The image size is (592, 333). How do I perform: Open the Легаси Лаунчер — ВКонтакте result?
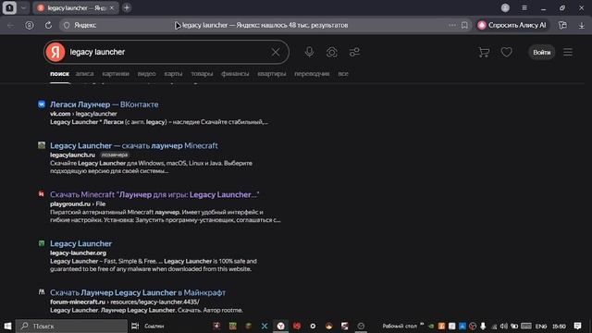click(x=105, y=105)
